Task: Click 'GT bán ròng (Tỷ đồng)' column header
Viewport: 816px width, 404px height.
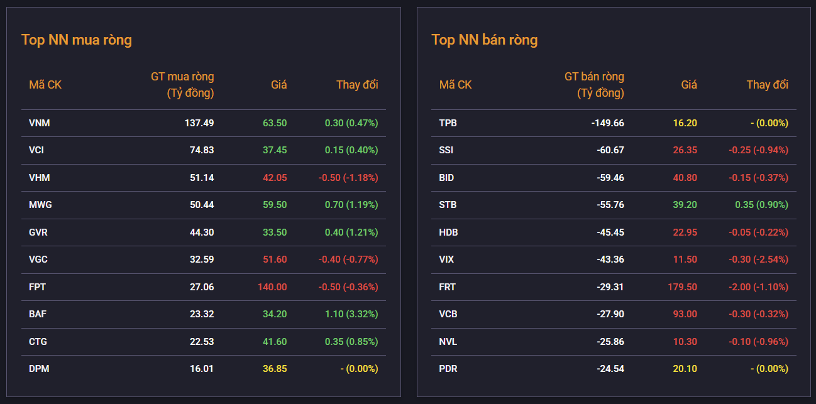Action: click(594, 85)
